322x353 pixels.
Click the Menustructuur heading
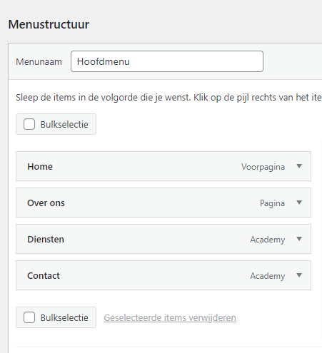pyautogui.click(x=49, y=24)
